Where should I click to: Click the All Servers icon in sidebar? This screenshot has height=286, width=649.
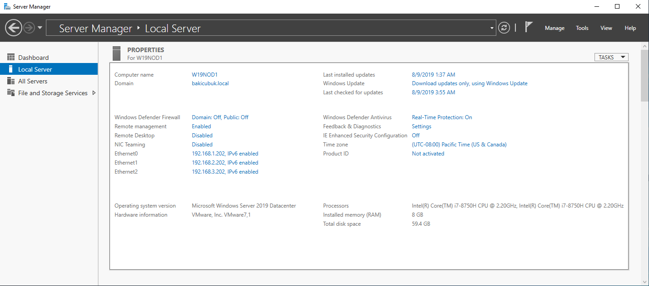(x=11, y=81)
